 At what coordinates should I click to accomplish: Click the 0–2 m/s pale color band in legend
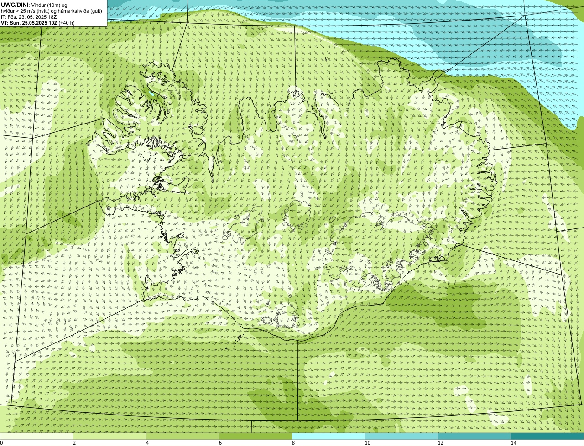(36, 436)
